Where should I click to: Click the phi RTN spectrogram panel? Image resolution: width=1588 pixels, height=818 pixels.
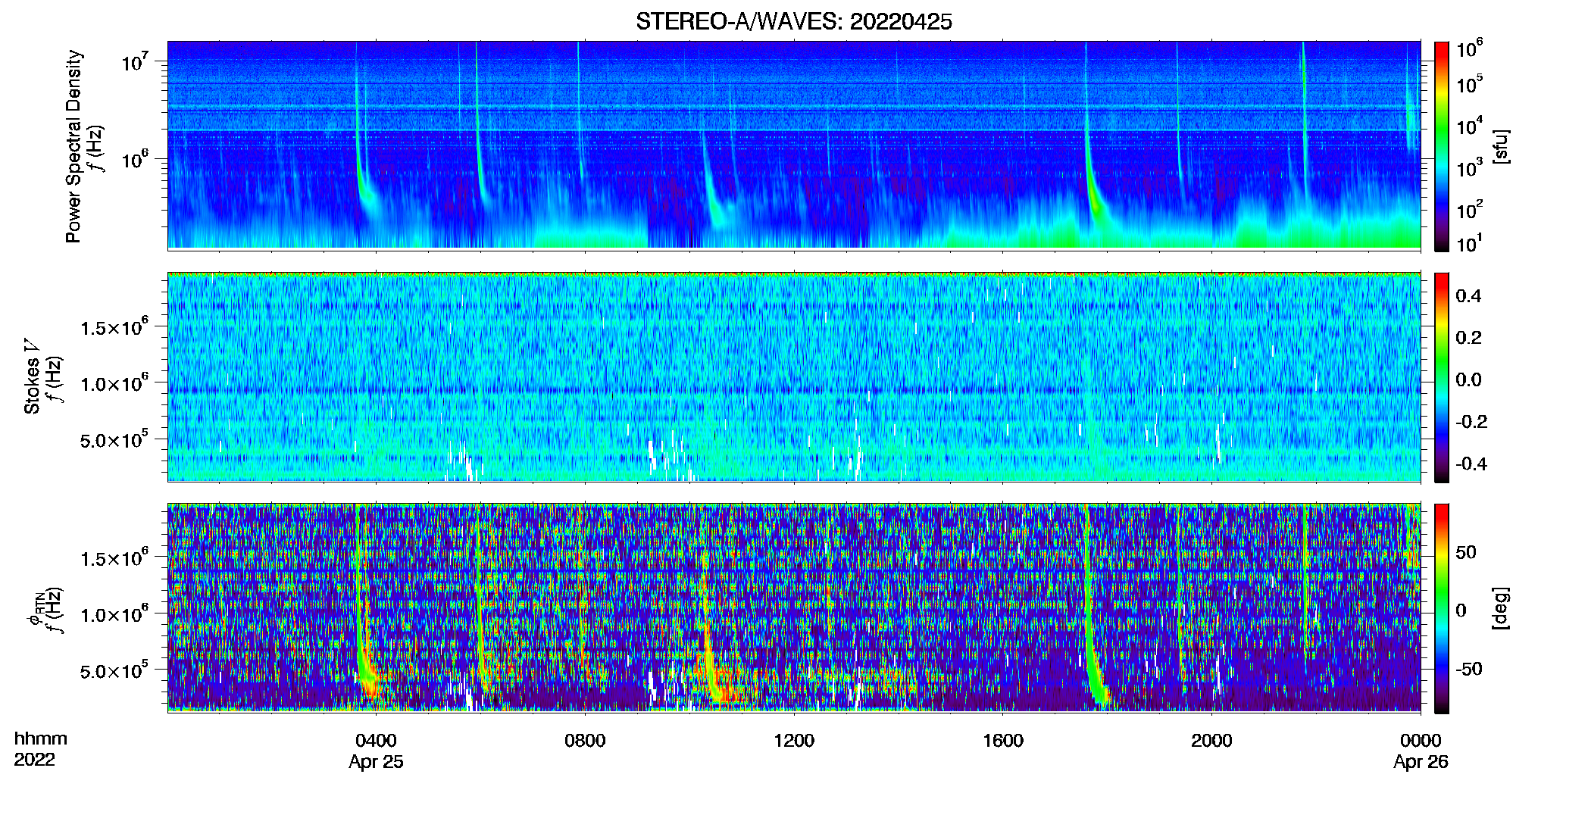(x=794, y=607)
